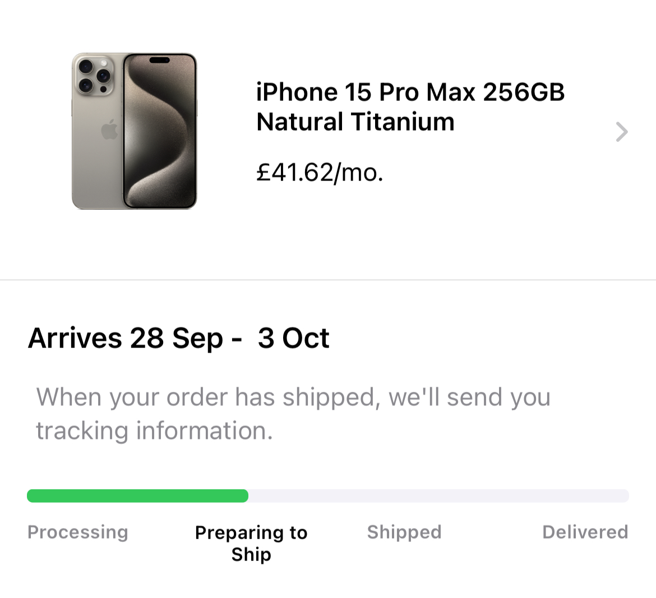Screen dimensions: 656x598
Task: Tap the iPhone 15 Pro Max 256GB title
Action: [x=410, y=92]
